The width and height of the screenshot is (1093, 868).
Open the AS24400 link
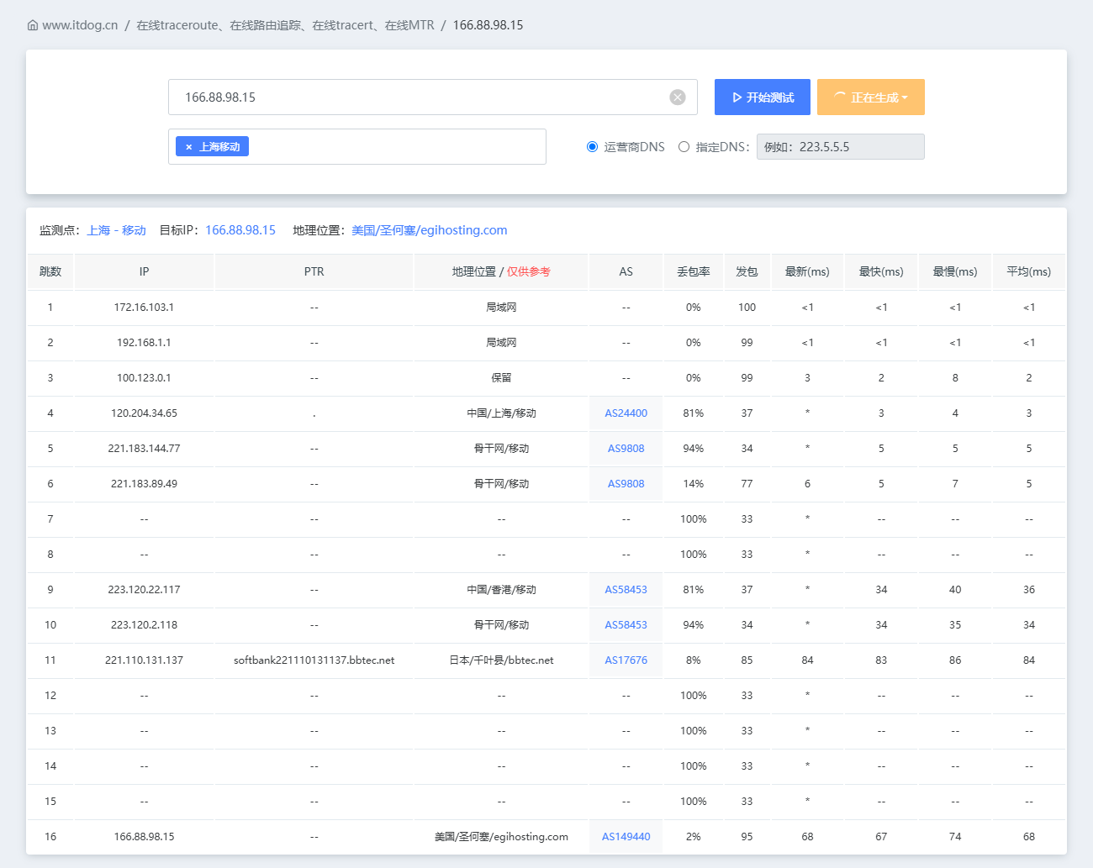click(626, 413)
